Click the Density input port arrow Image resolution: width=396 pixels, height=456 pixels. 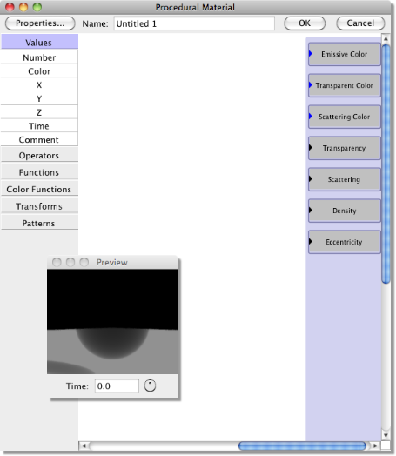click(311, 210)
